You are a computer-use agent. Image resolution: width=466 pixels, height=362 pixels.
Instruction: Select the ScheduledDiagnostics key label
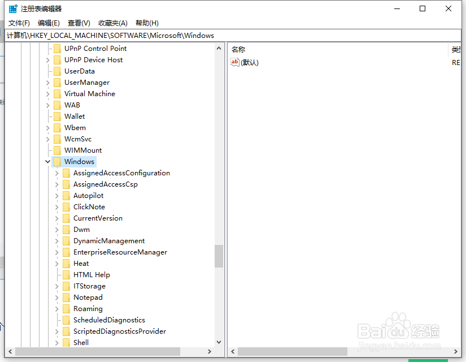(109, 320)
